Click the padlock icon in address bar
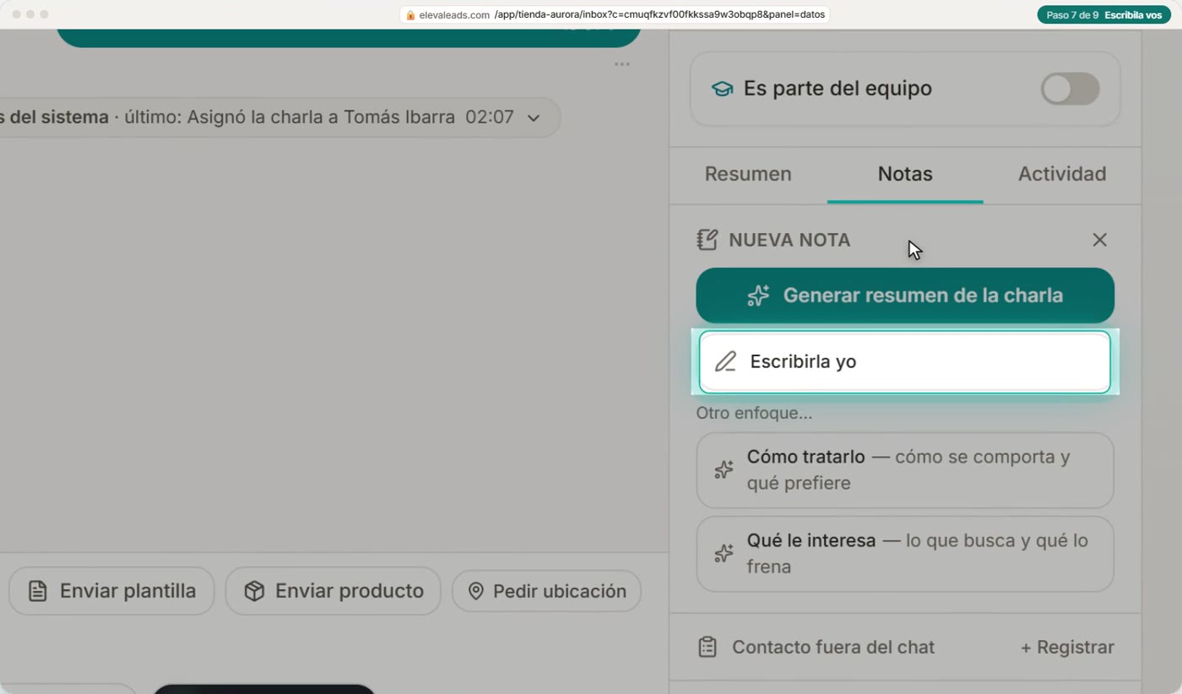Screen dimensions: 1182x694 (x=410, y=15)
